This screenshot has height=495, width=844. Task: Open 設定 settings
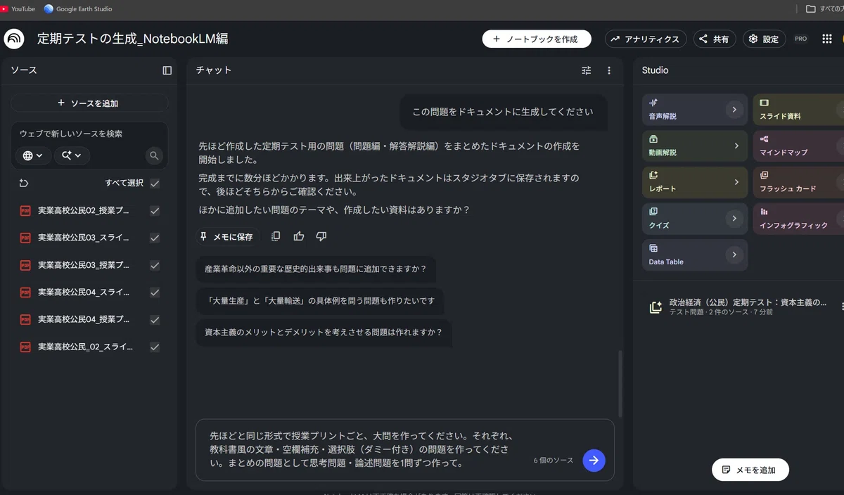point(765,39)
